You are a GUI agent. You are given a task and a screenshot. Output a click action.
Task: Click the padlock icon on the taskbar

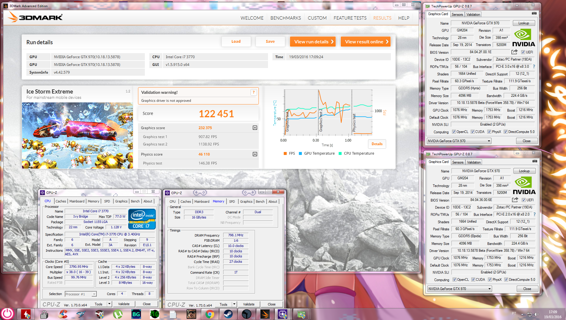[x=44, y=314]
